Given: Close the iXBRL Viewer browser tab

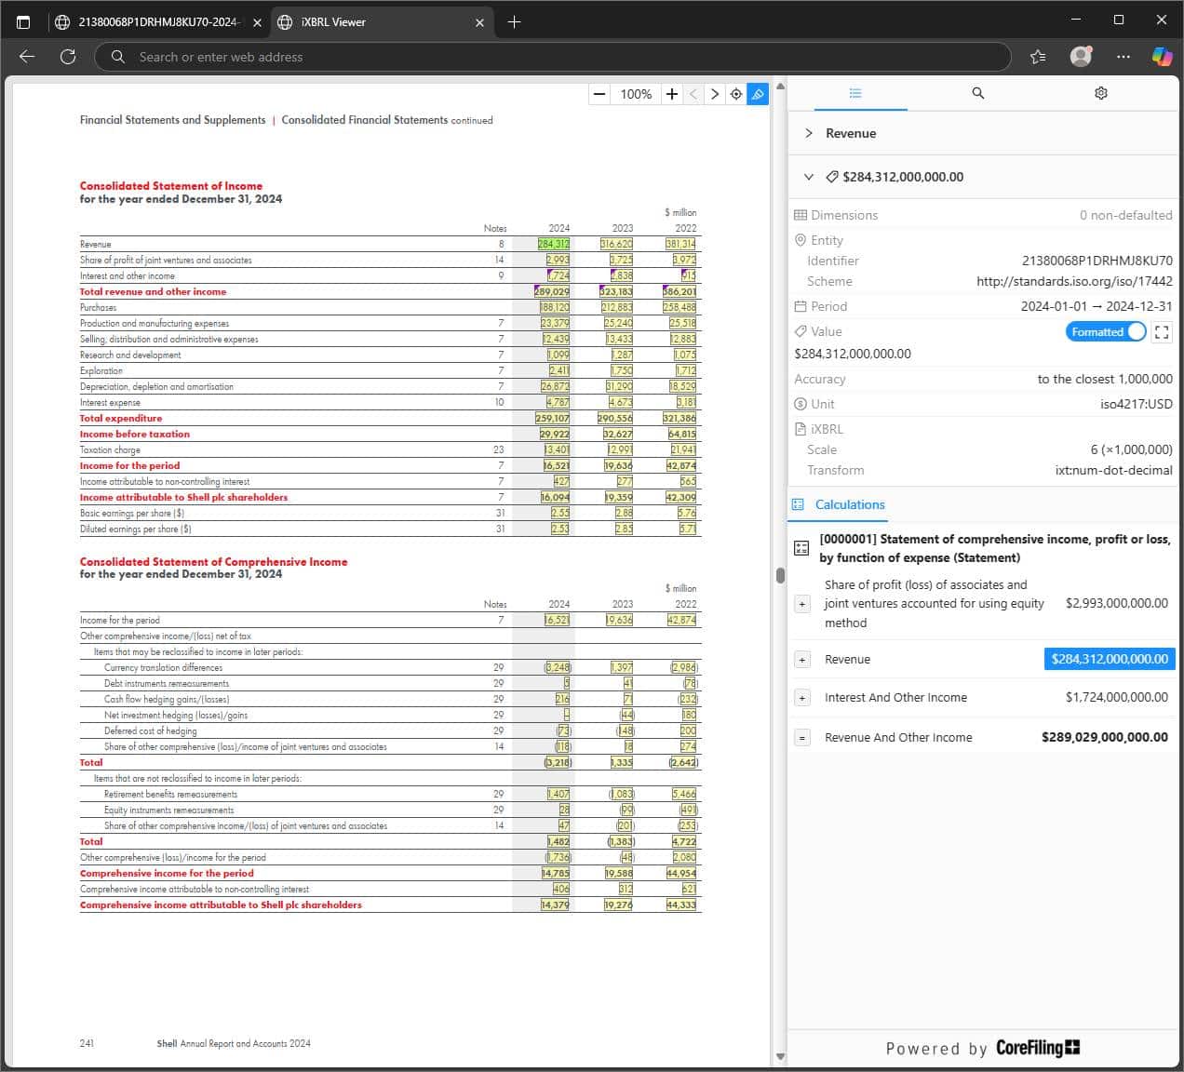Looking at the screenshot, I should (480, 22).
